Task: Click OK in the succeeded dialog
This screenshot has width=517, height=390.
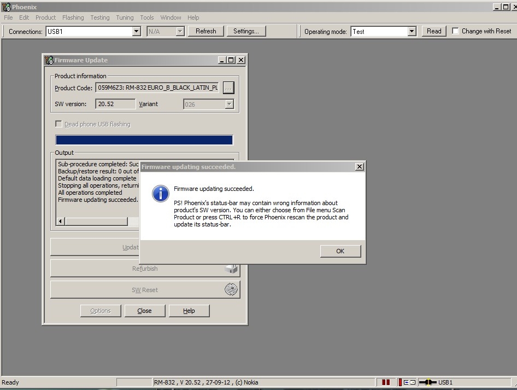Action: tap(340, 251)
